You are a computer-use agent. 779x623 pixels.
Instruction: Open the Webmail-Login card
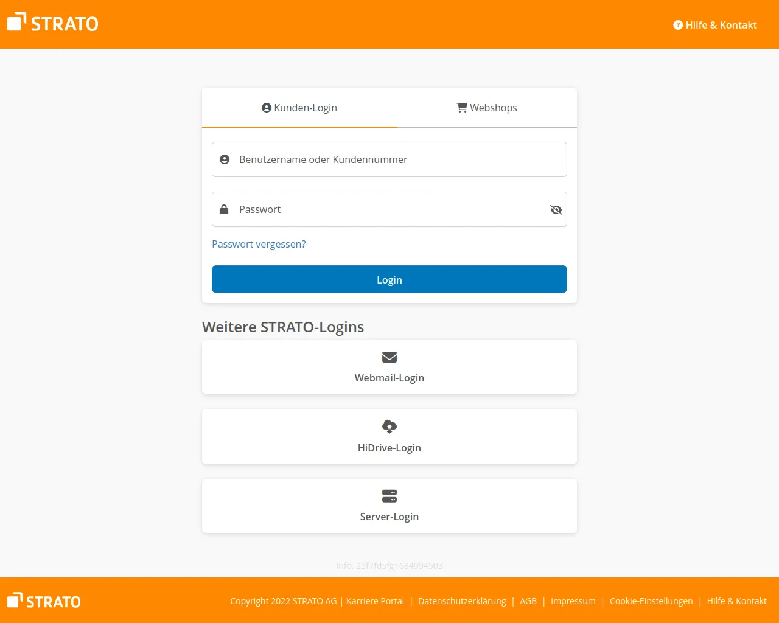coord(389,367)
